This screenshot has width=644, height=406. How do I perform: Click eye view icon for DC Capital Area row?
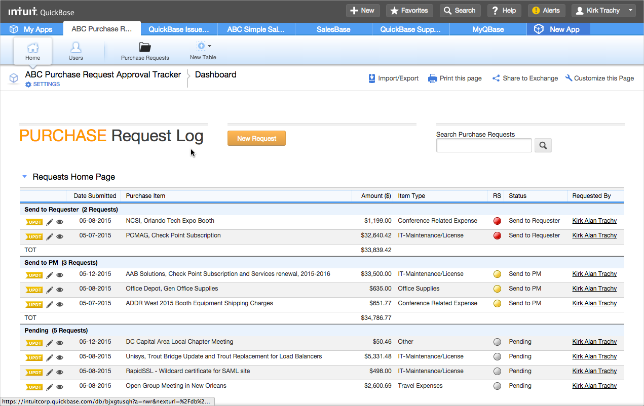[x=60, y=343]
